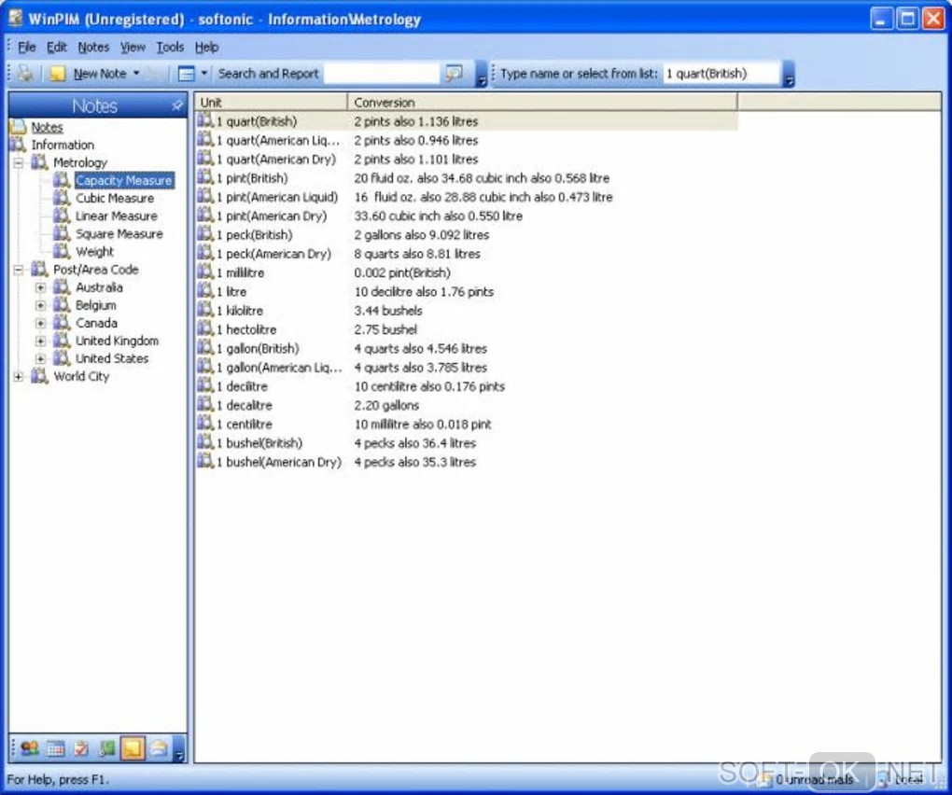Select the '1 hectolitre' row
The width and height of the screenshot is (952, 795).
click(x=467, y=329)
